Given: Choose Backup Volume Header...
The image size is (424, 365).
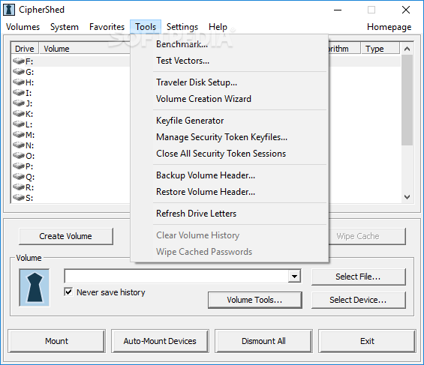Looking at the screenshot, I should (x=230, y=175).
